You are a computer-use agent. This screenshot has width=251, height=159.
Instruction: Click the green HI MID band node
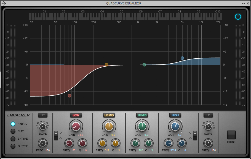[144, 65]
